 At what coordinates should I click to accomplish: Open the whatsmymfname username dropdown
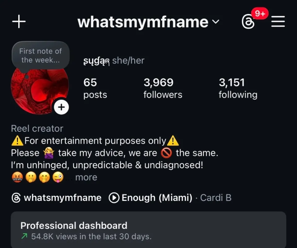(148, 22)
